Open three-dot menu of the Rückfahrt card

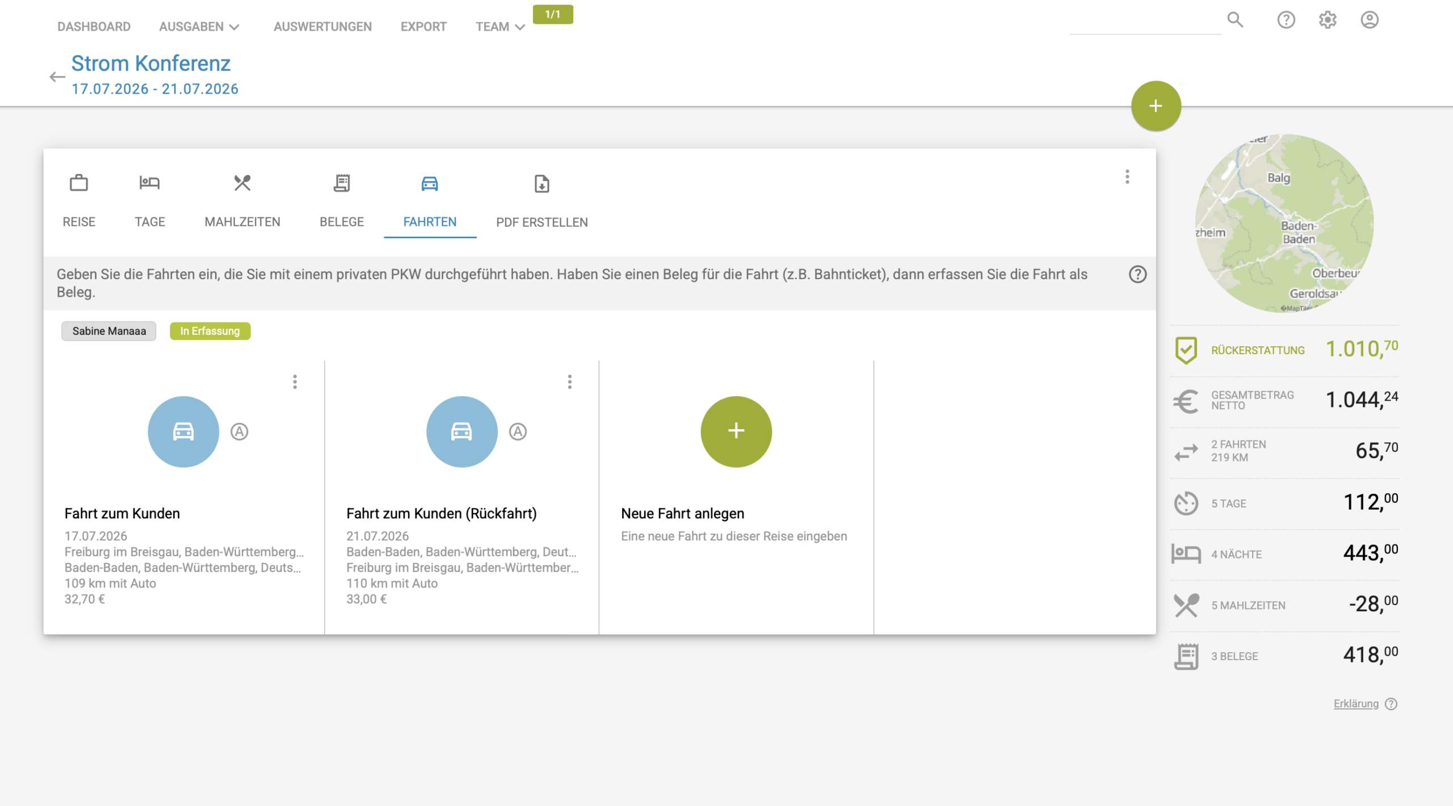[x=570, y=382]
